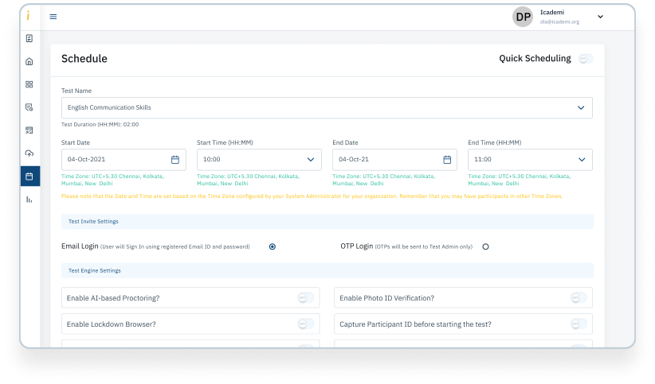Open the bar chart reports sidebar icon
The height and width of the screenshot is (384, 655).
coord(29,199)
